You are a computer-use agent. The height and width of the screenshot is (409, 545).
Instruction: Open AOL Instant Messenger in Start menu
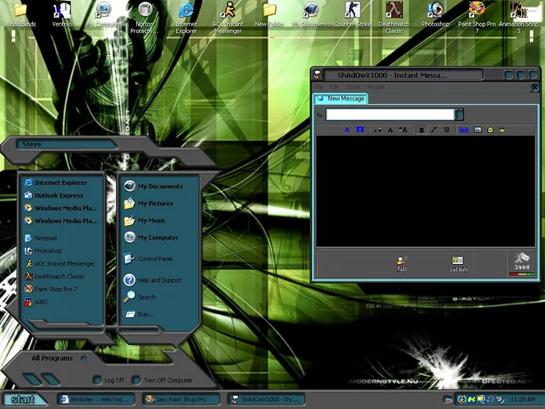60,263
